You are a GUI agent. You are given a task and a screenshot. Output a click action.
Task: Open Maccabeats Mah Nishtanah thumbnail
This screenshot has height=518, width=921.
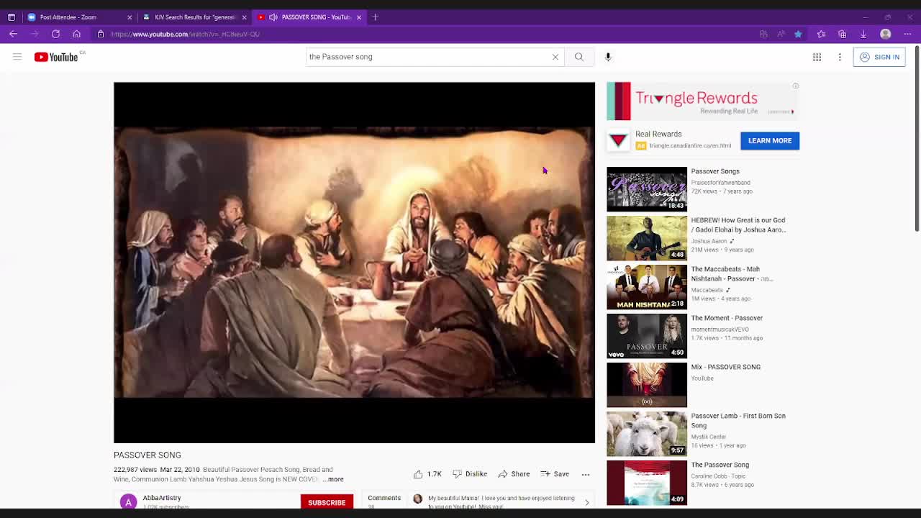tap(647, 287)
